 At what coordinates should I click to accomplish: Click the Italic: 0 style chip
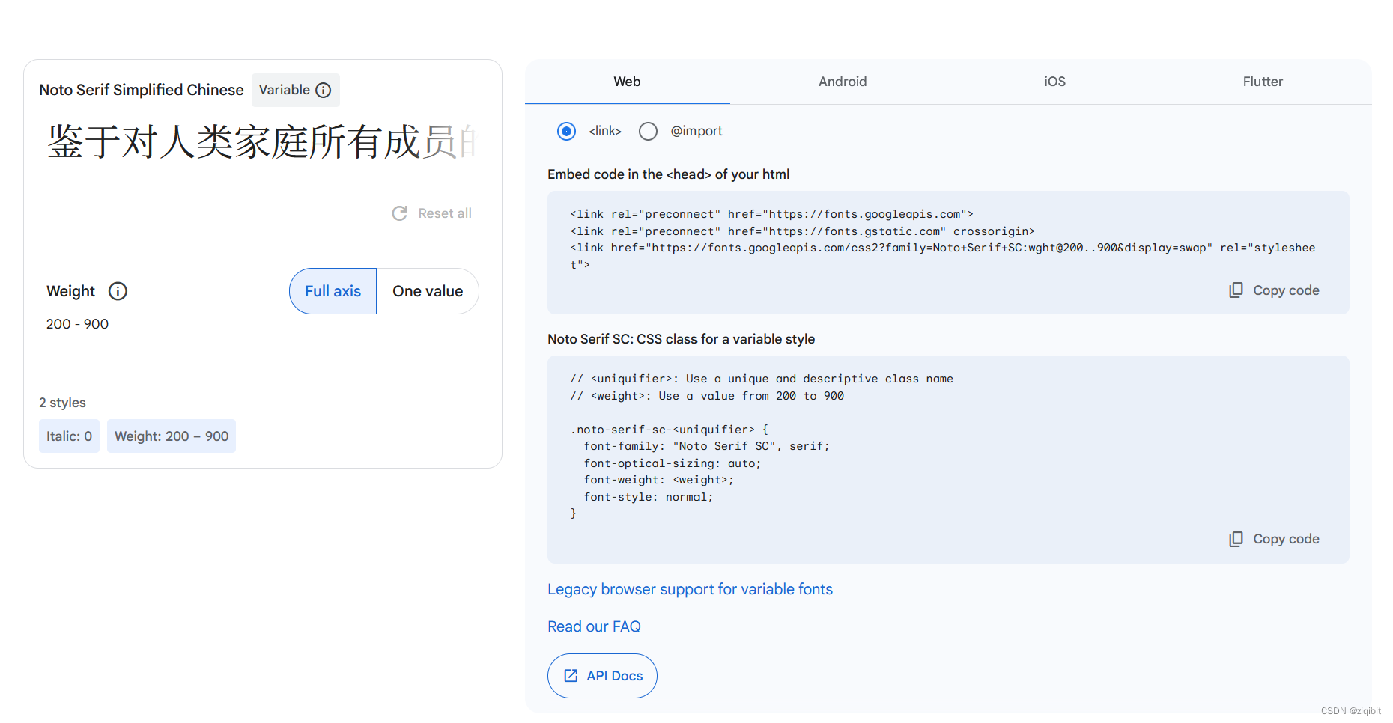pyautogui.click(x=69, y=436)
